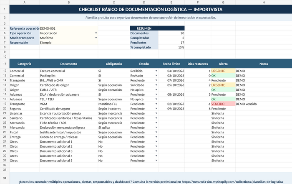Screen dimensions: 292x184
Task: Open Estado dropdown for Certificado de seguro
Action: click(x=156, y=109)
